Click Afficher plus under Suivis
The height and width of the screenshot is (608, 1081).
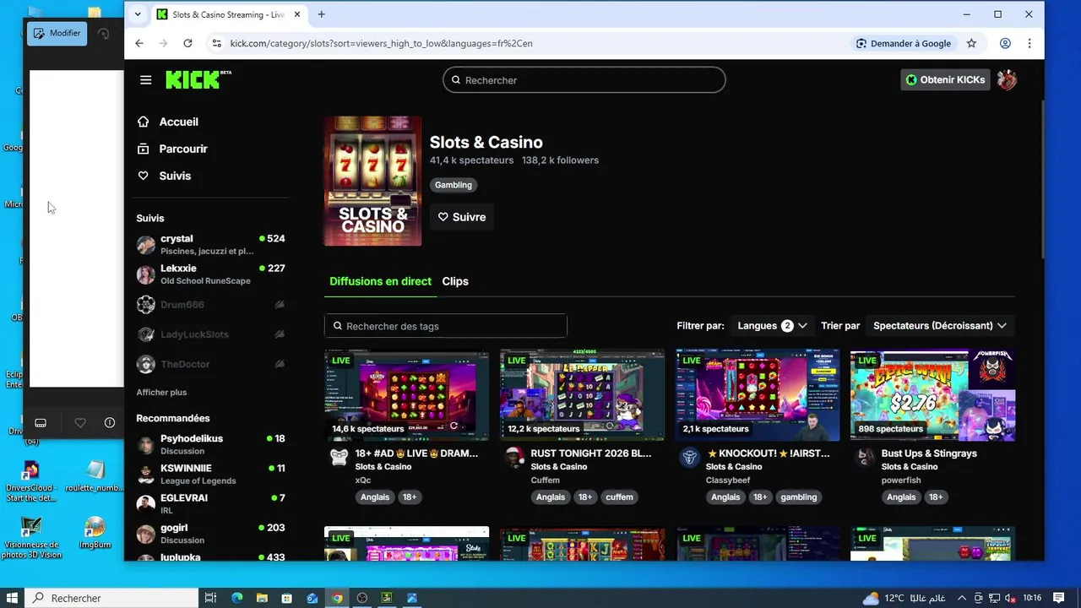(x=161, y=393)
